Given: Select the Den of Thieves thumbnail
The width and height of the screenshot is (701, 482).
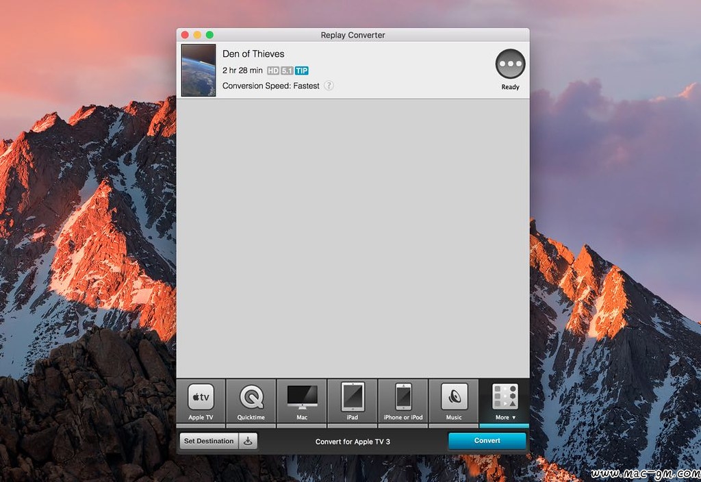Looking at the screenshot, I should point(199,71).
